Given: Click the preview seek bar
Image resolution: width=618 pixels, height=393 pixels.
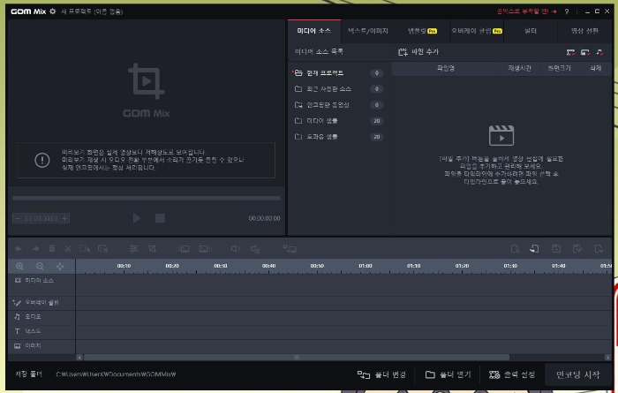Looking at the screenshot, I should coord(147,198).
